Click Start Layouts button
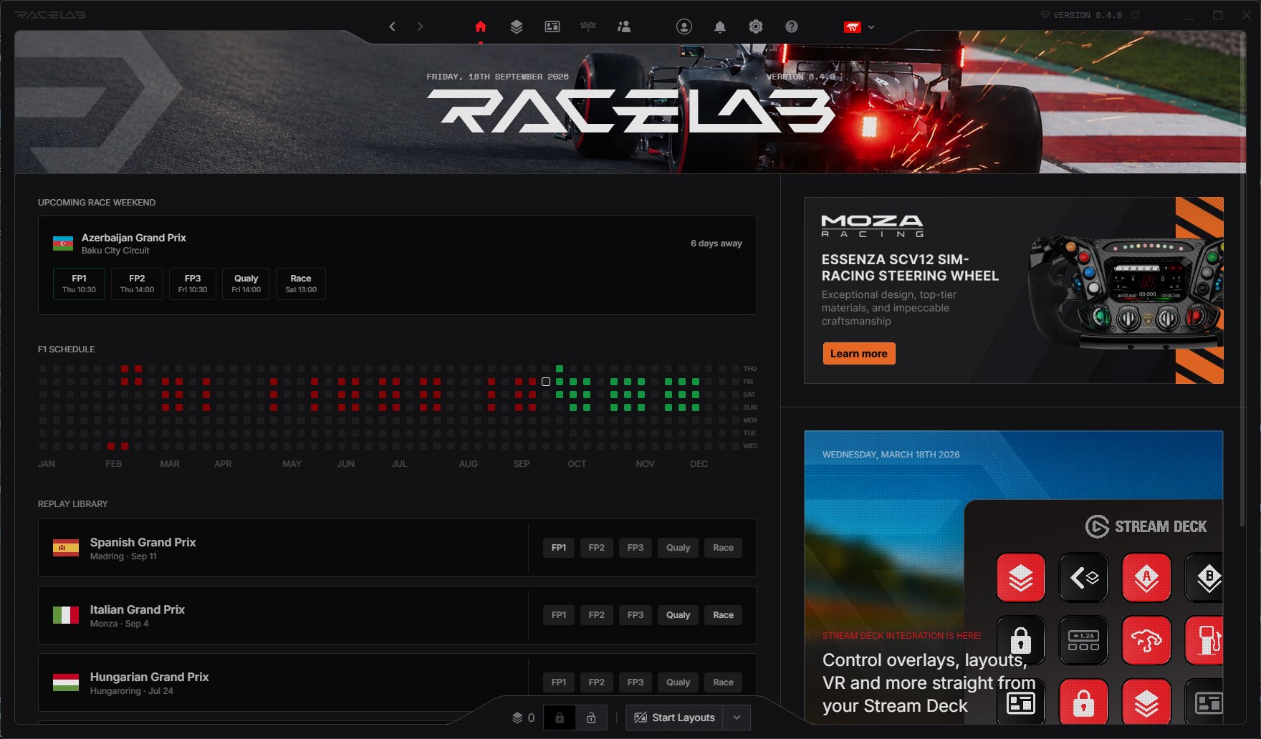Viewport: 1261px width, 739px height. [675, 718]
